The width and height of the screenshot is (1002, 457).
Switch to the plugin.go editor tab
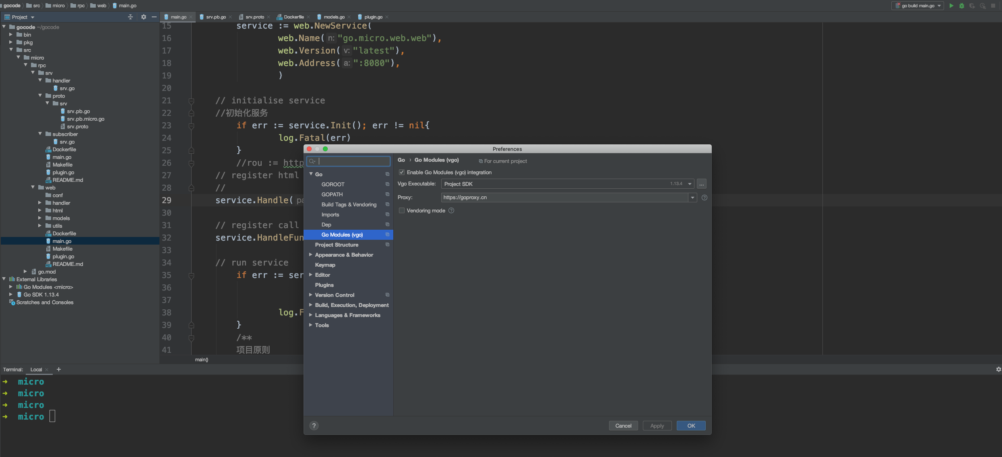pyautogui.click(x=373, y=17)
